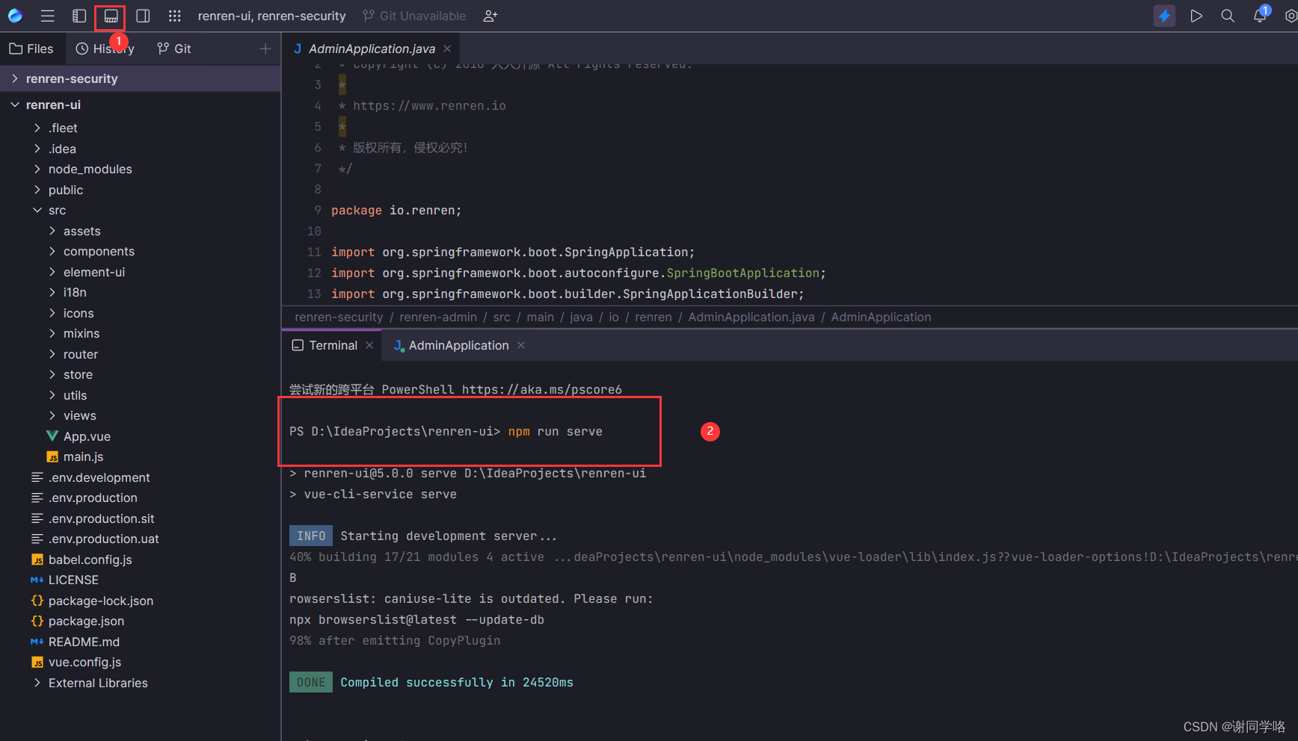
Task: Expand the components folder
Action: (x=52, y=251)
